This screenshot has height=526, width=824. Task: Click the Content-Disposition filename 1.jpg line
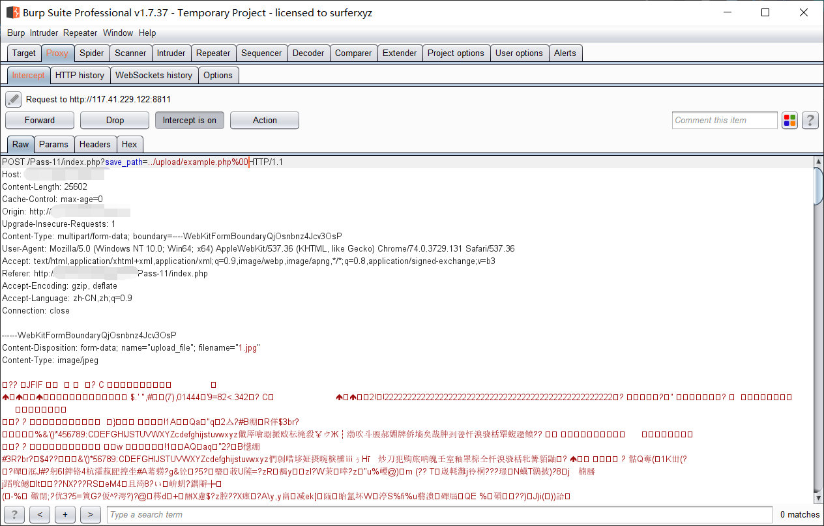pos(131,347)
